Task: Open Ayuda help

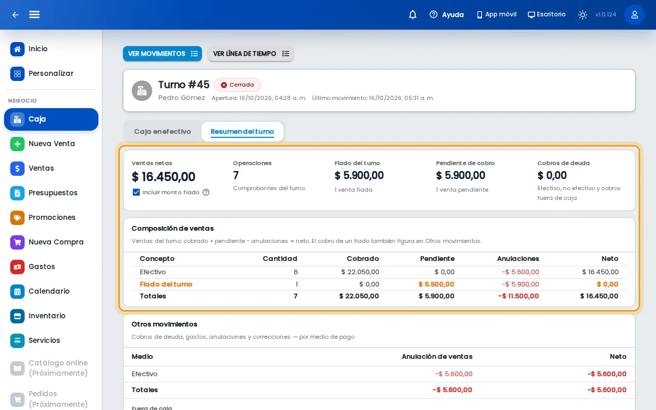Action: point(446,14)
